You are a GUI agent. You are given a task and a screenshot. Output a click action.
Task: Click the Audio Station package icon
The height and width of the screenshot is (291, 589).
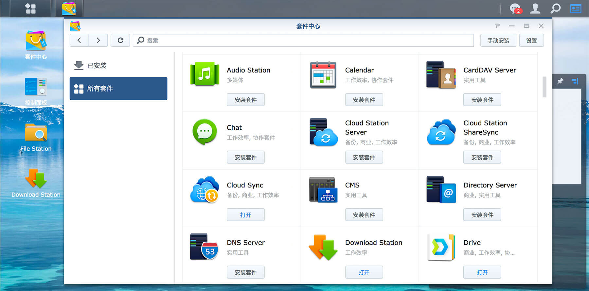(x=205, y=74)
